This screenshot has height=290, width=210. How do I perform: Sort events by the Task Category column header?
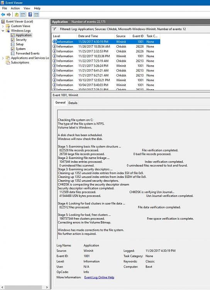(x=152, y=36)
